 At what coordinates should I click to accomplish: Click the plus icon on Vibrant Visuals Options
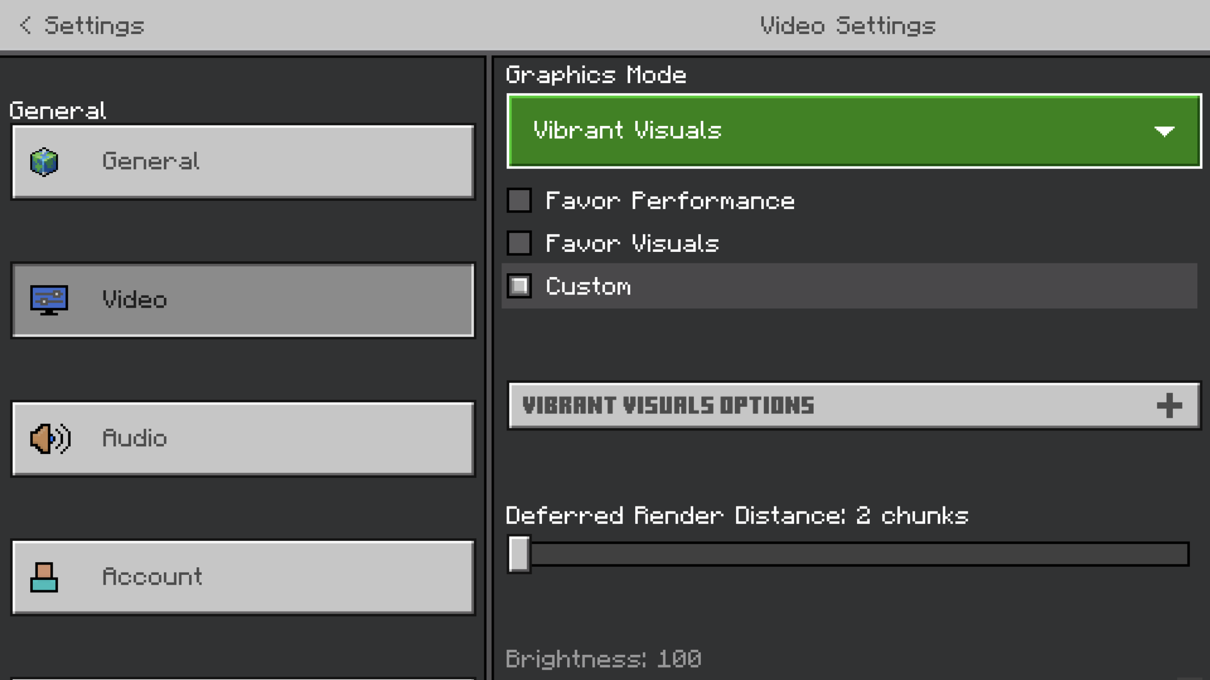point(1169,406)
